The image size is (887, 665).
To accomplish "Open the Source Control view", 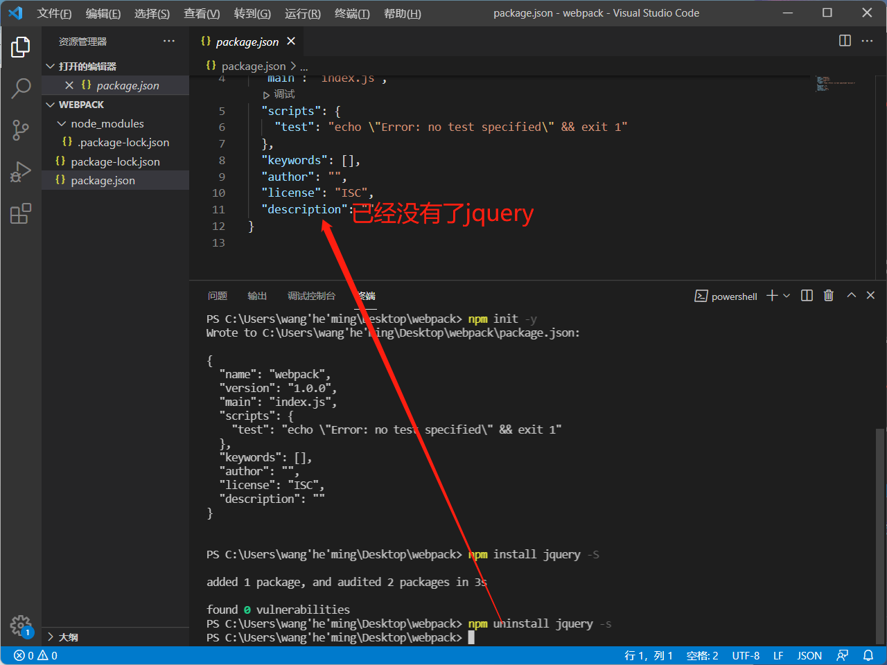I will 21,130.
